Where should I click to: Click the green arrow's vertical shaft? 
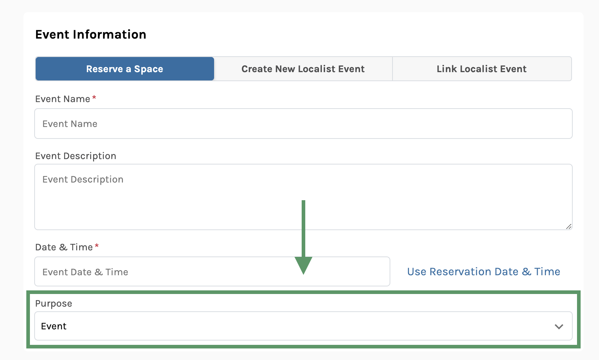pos(303,227)
